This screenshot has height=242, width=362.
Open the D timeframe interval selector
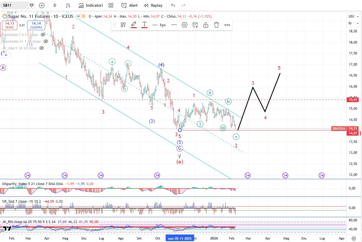pyautogui.click(x=55, y=5)
